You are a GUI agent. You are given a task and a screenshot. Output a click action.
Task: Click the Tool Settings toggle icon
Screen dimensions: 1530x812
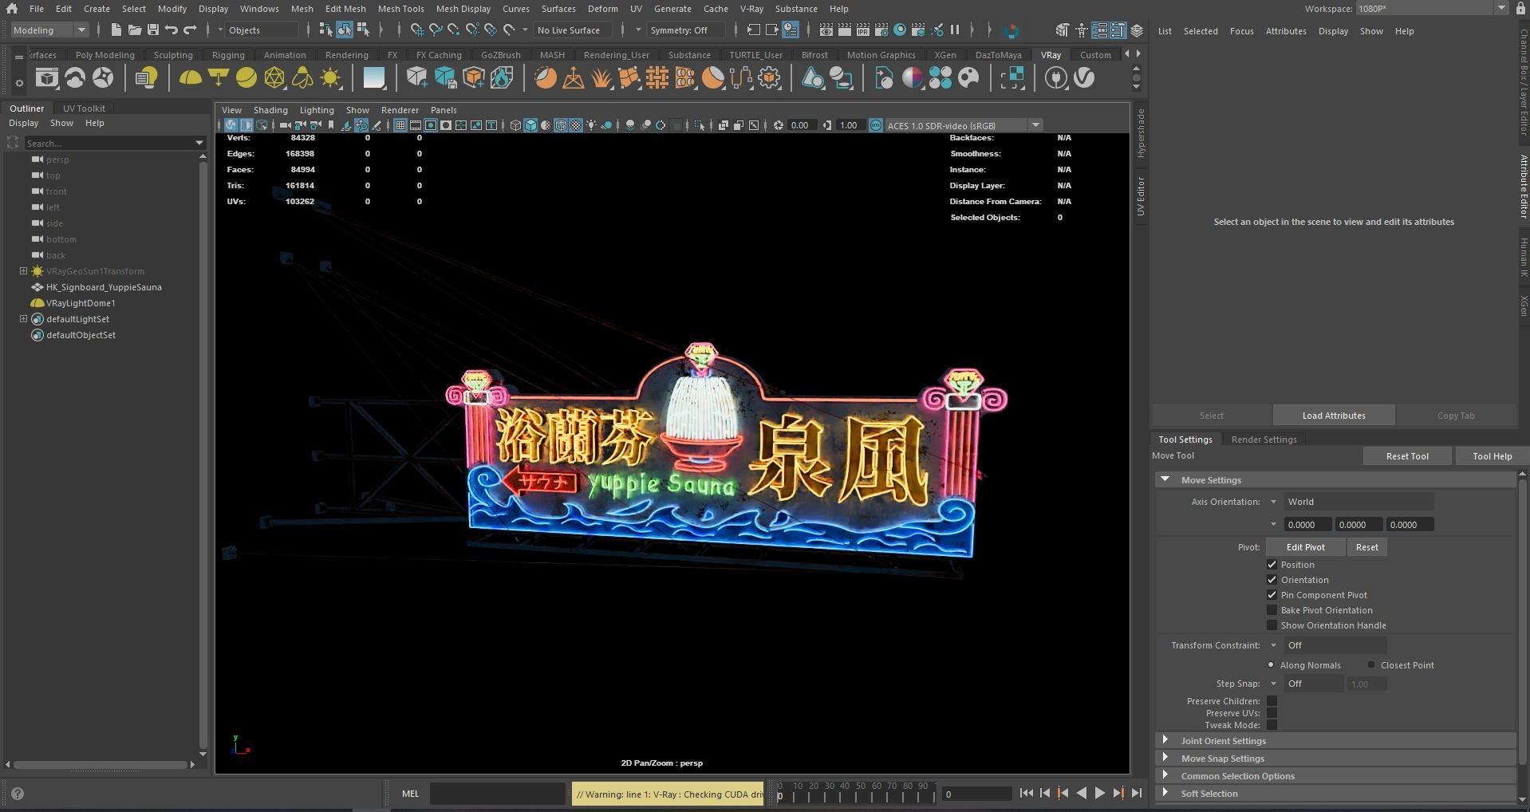tap(1118, 30)
